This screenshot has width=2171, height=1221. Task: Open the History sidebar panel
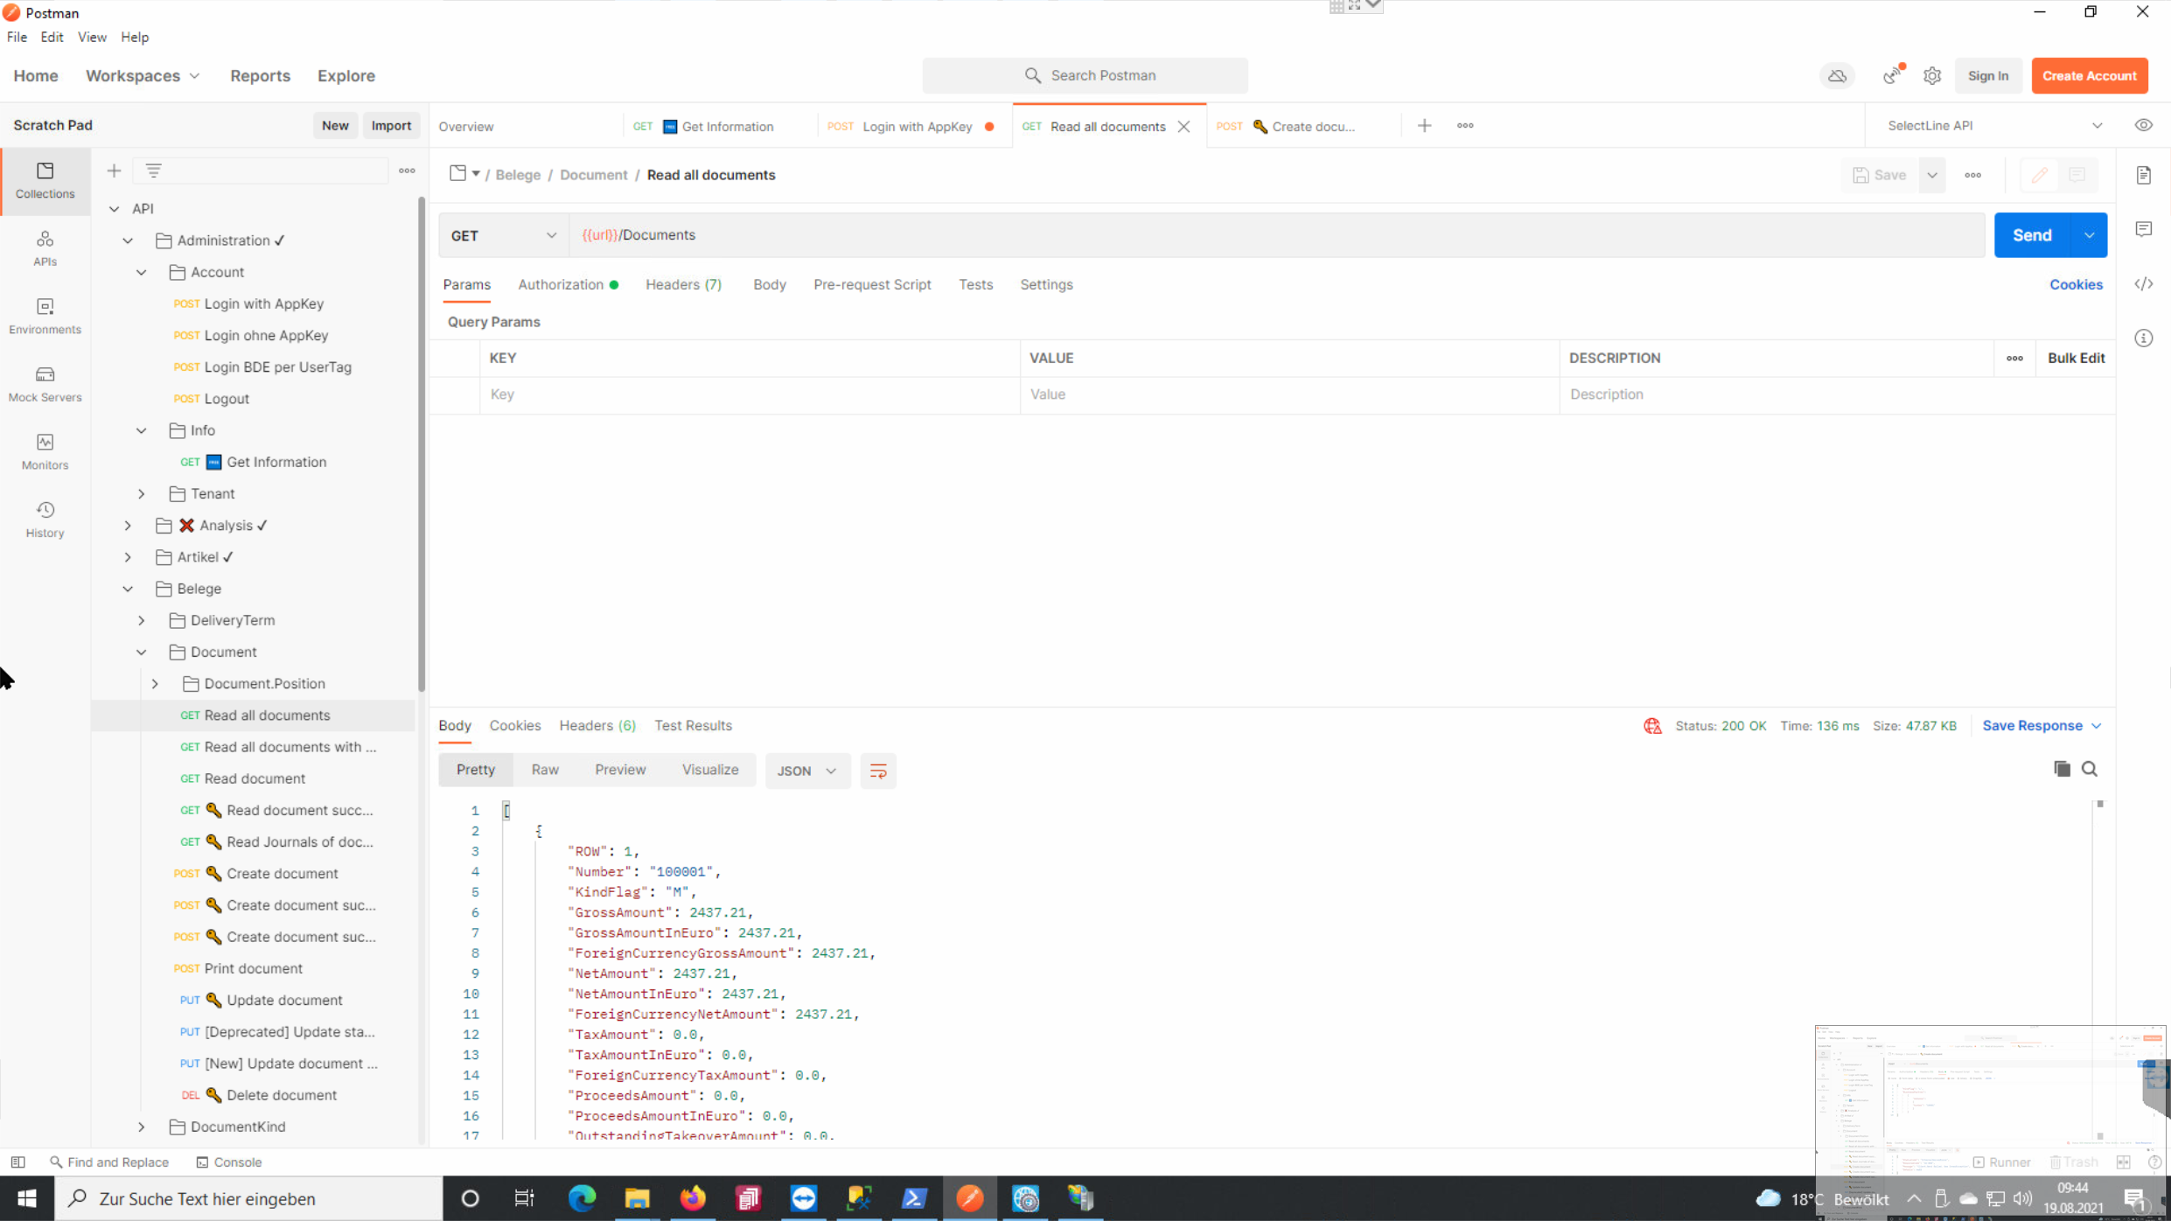[45, 518]
